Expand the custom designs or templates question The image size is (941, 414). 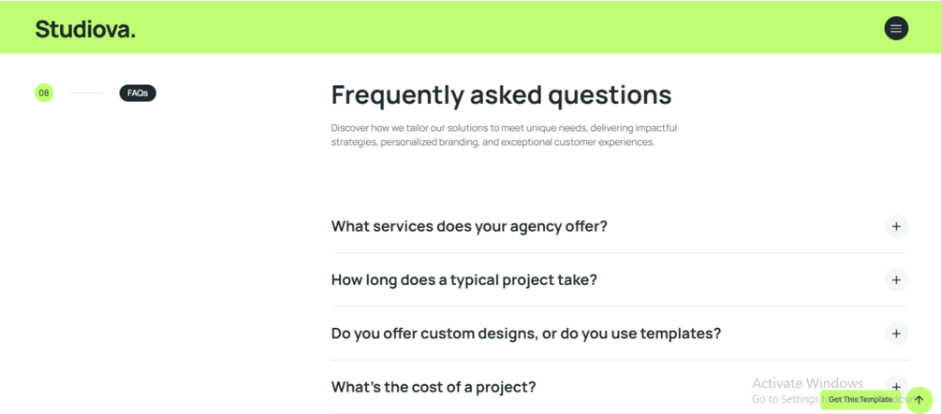pyautogui.click(x=525, y=334)
